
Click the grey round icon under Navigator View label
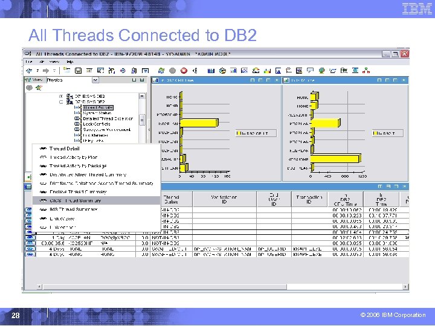pyautogui.click(x=29, y=88)
